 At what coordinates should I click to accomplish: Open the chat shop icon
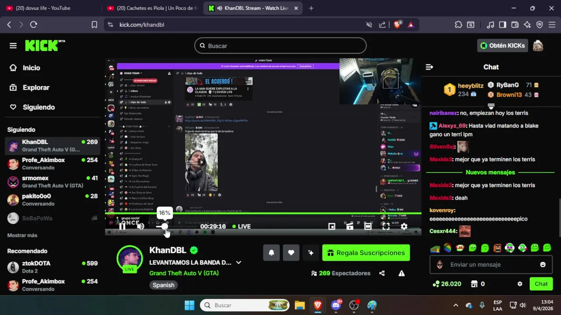[474, 284]
